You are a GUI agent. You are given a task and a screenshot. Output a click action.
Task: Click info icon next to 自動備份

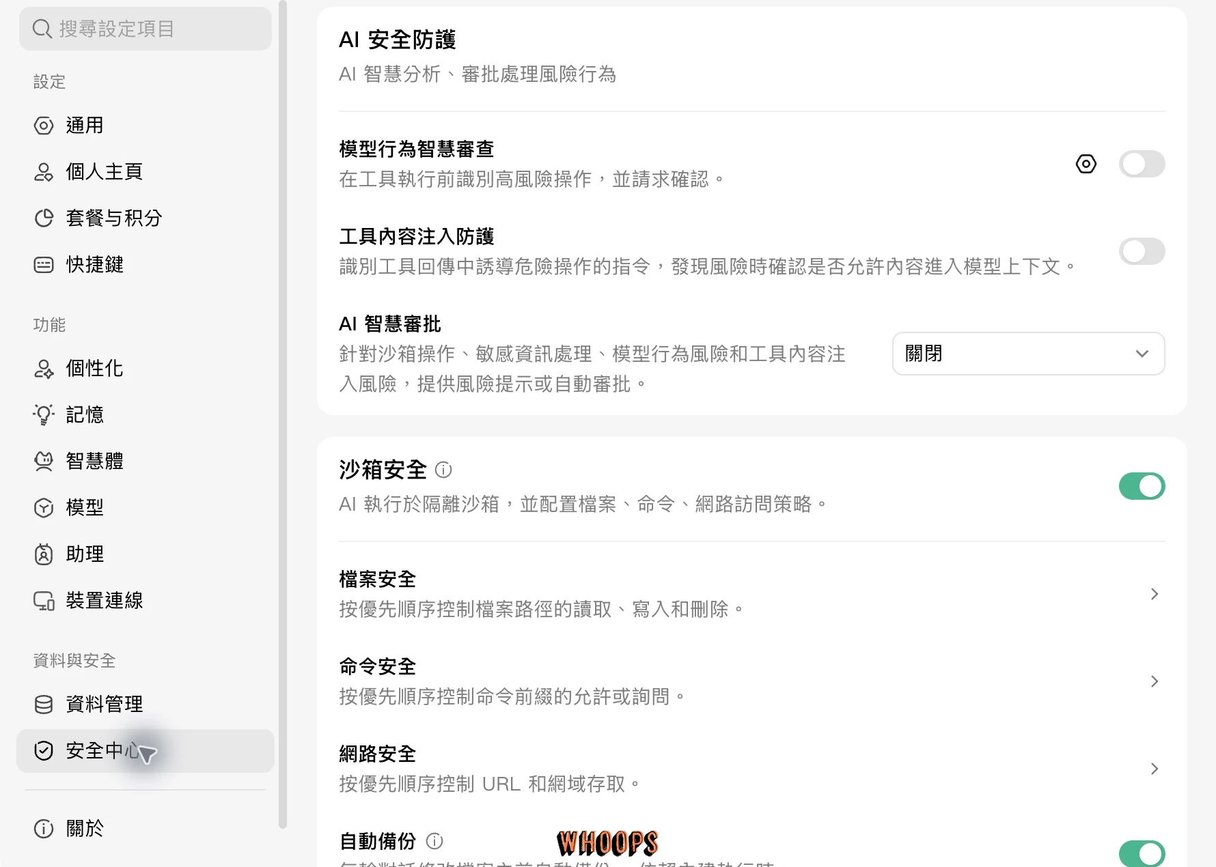(434, 841)
